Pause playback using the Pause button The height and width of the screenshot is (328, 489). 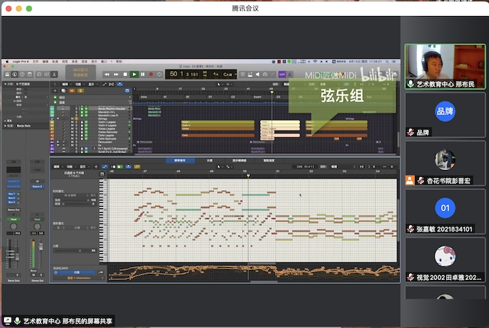pyautogui.click(x=143, y=75)
